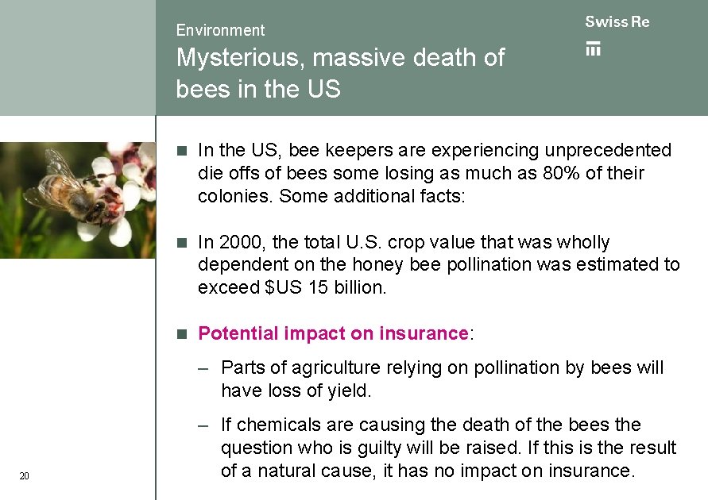Select the bee on flower photo

(77, 200)
